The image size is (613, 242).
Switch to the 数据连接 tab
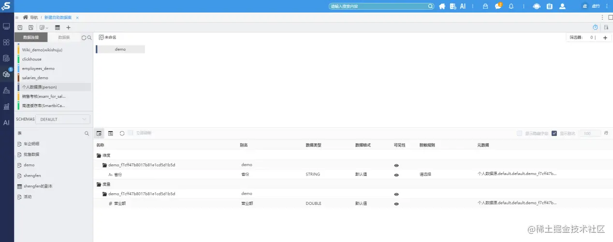[31, 38]
